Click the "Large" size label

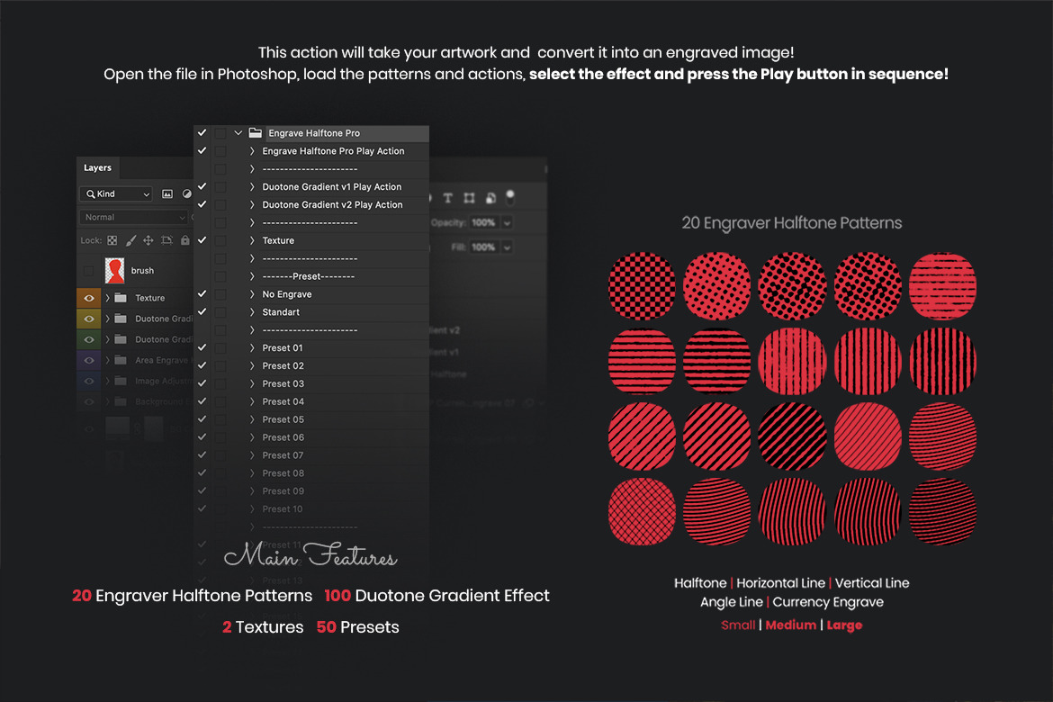[x=845, y=625]
